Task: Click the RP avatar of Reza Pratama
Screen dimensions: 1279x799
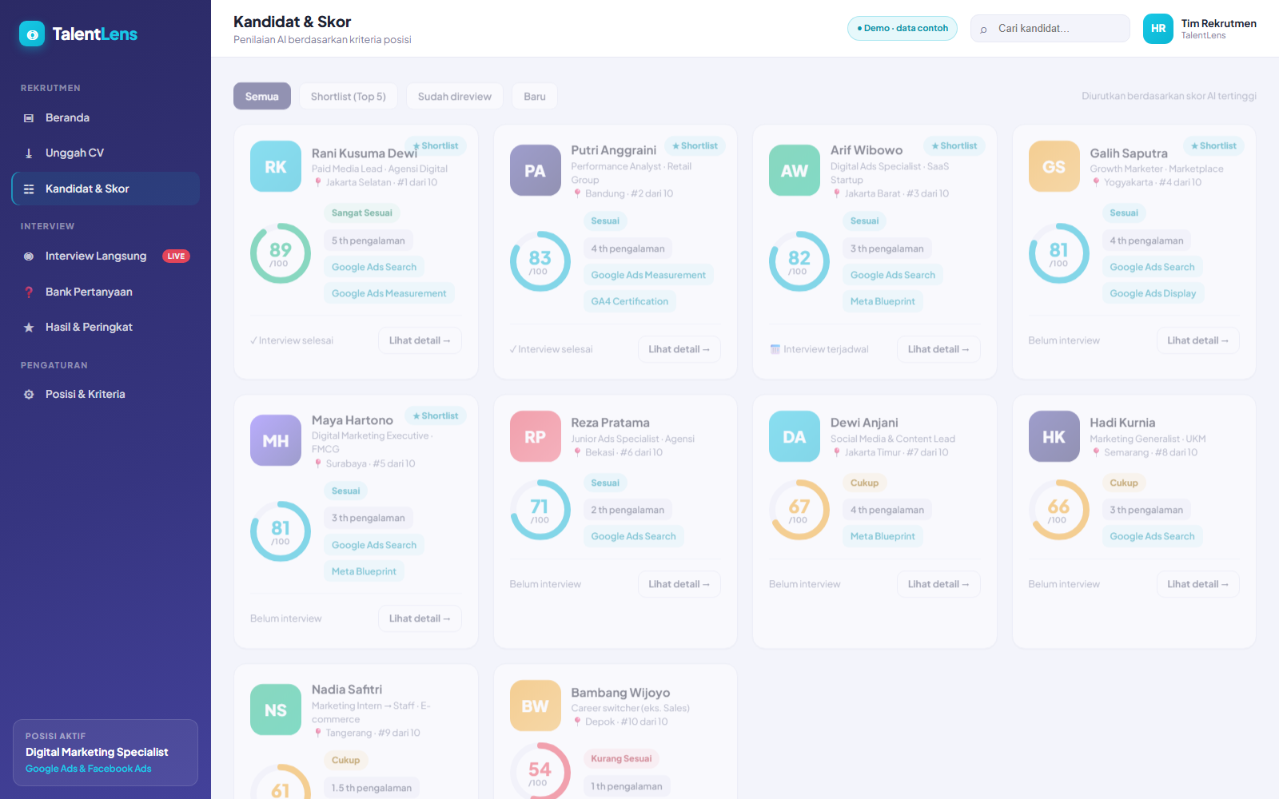Action: [x=536, y=436]
